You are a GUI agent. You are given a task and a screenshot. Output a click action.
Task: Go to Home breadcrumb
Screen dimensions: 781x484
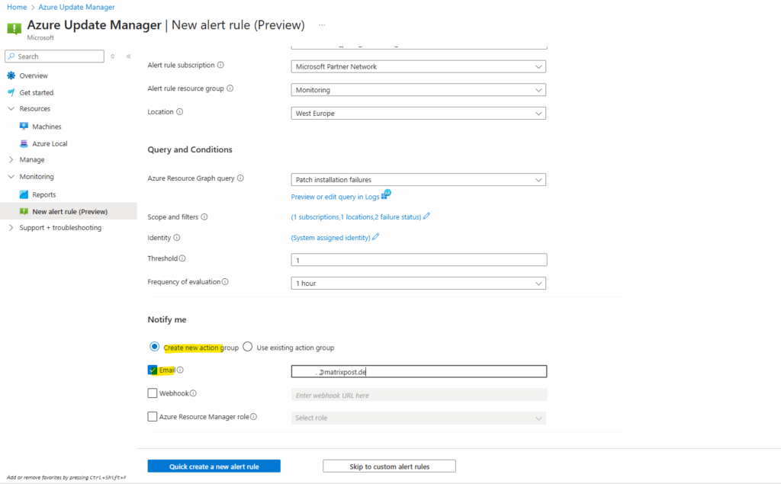(x=17, y=7)
